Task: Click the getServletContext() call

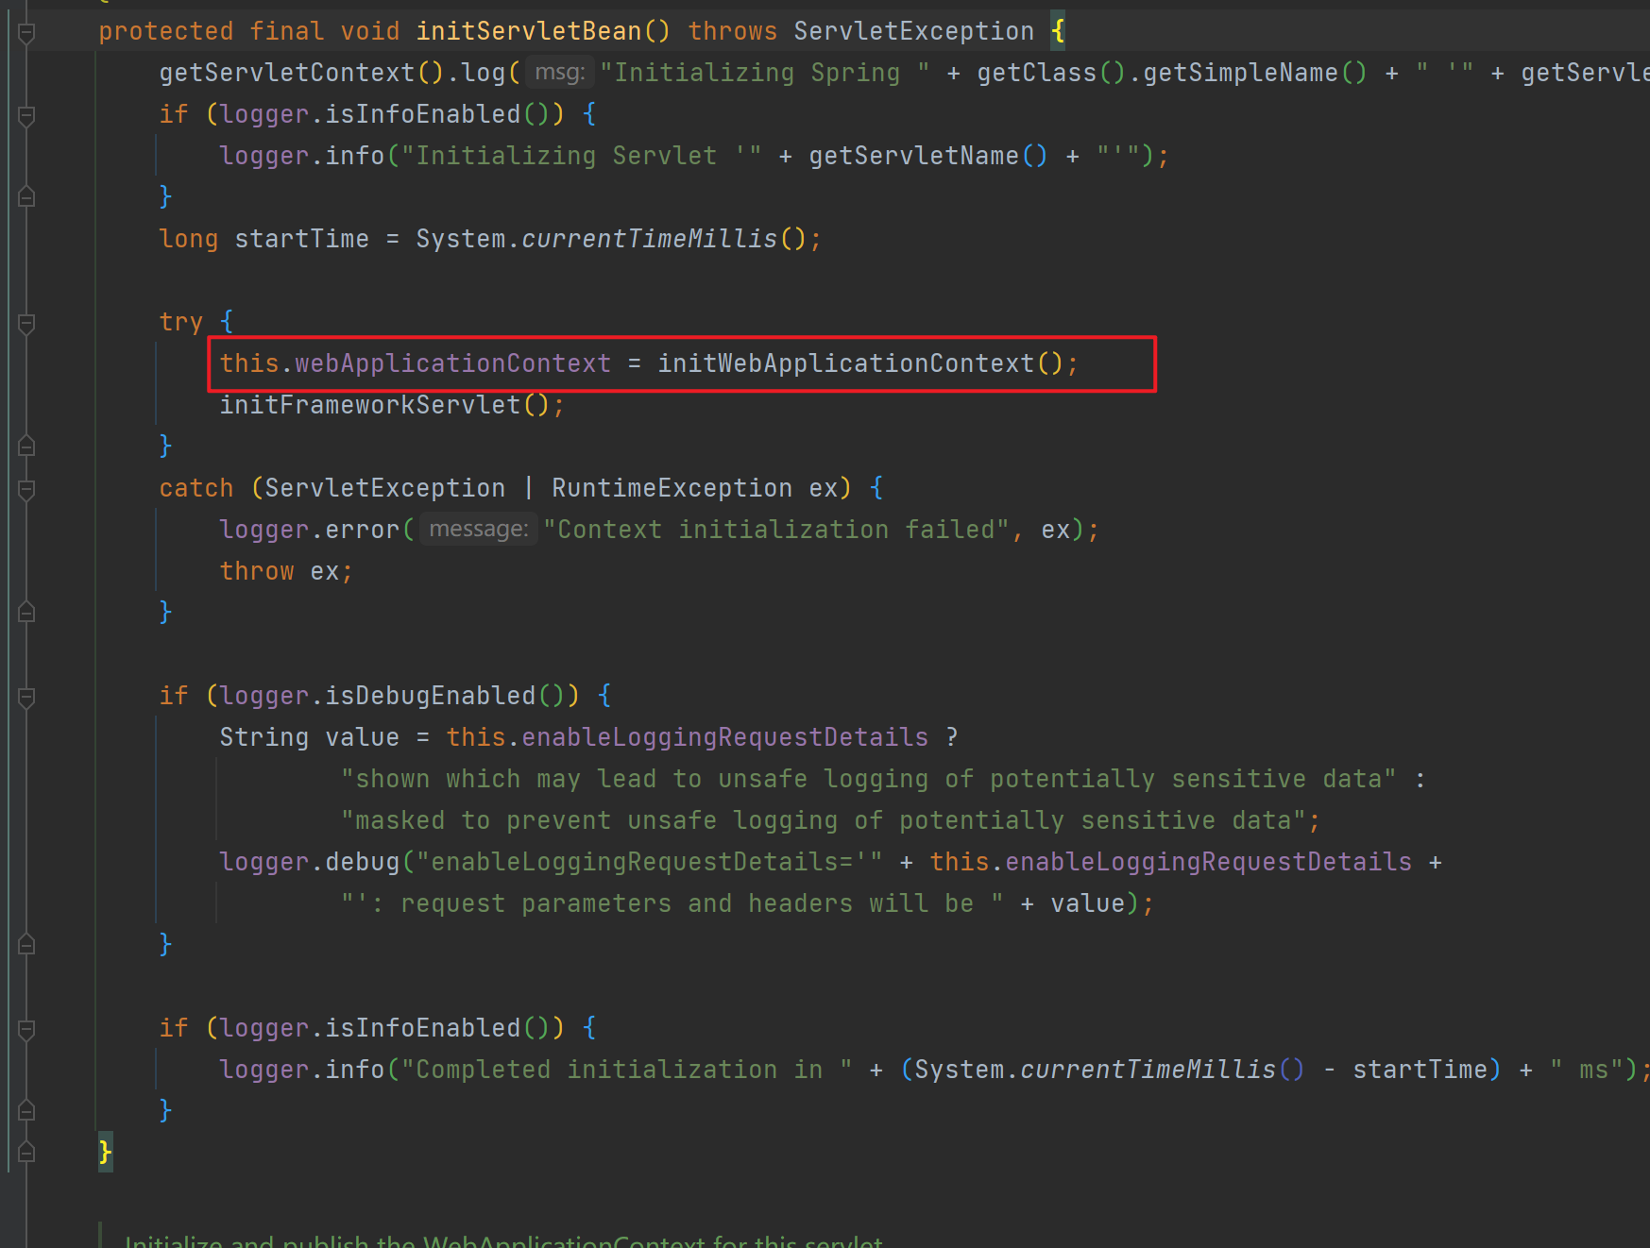Action: (302, 73)
